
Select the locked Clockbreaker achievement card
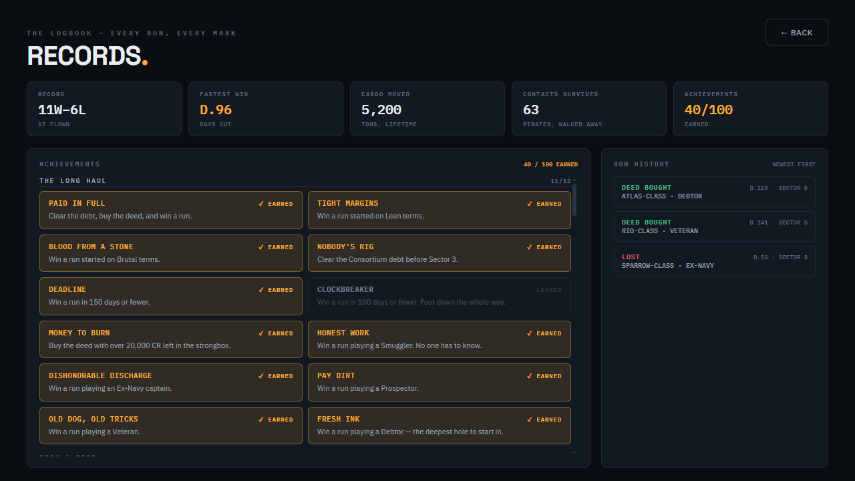(x=440, y=296)
